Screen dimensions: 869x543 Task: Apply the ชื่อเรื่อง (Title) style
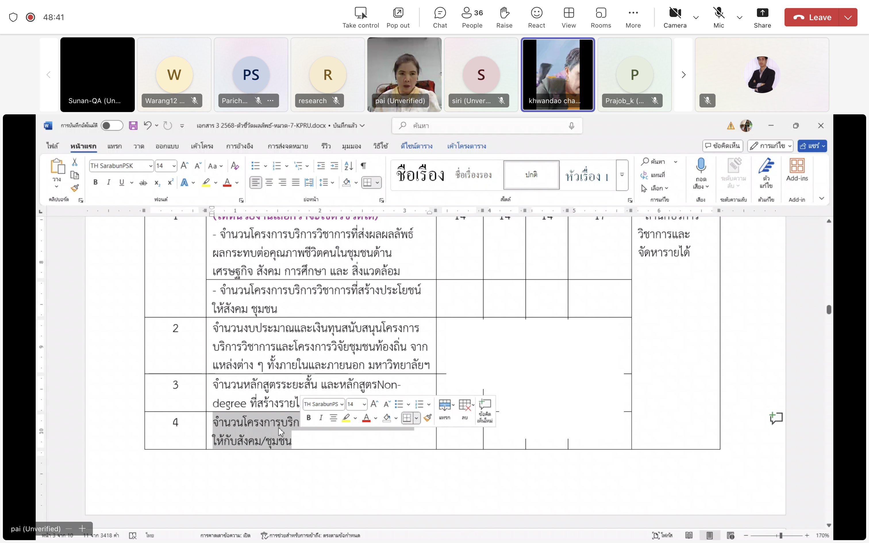pyautogui.click(x=420, y=175)
